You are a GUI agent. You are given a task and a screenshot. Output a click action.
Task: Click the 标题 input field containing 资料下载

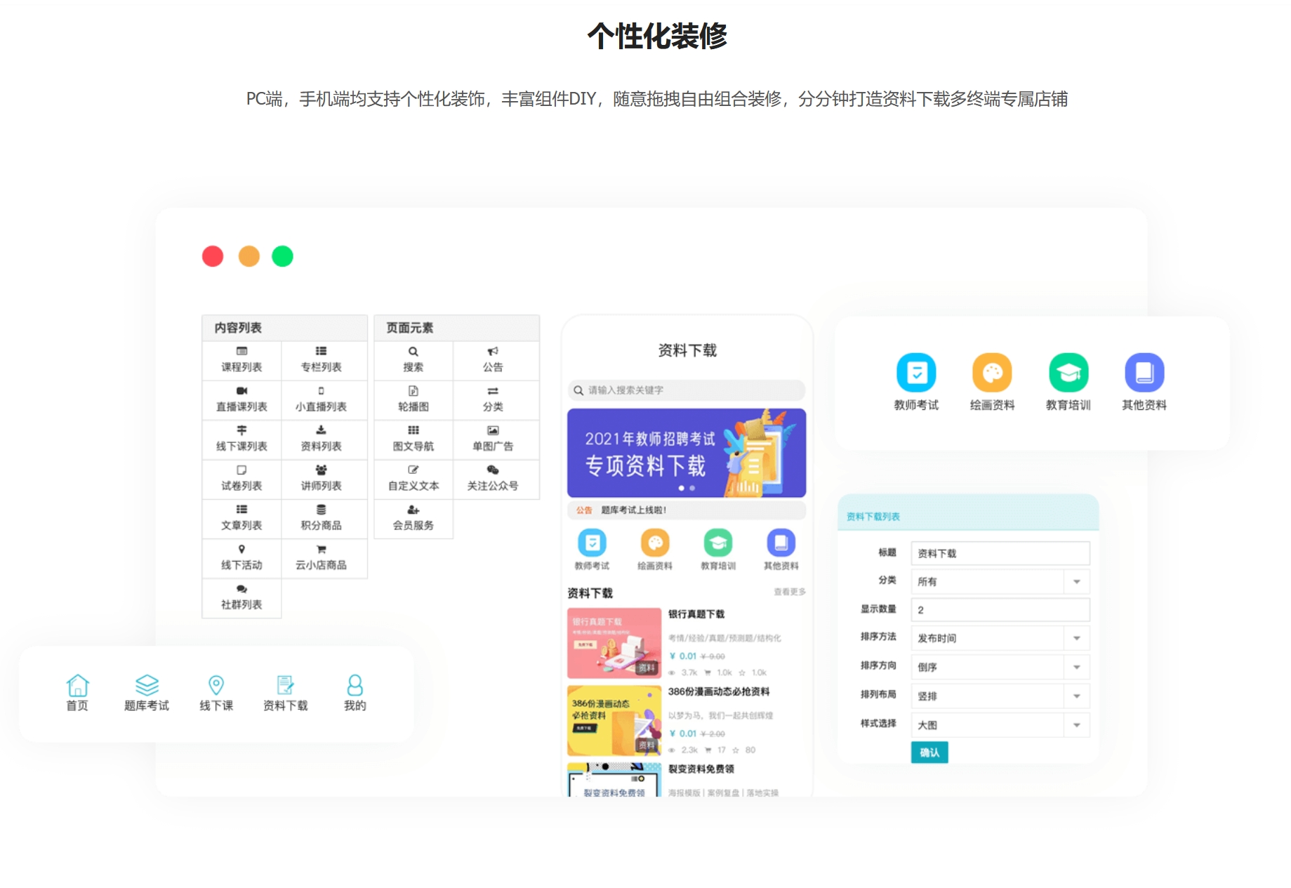tap(1000, 553)
